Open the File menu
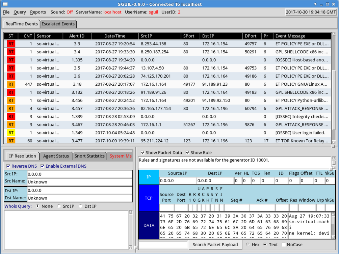 tap(6, 12)
